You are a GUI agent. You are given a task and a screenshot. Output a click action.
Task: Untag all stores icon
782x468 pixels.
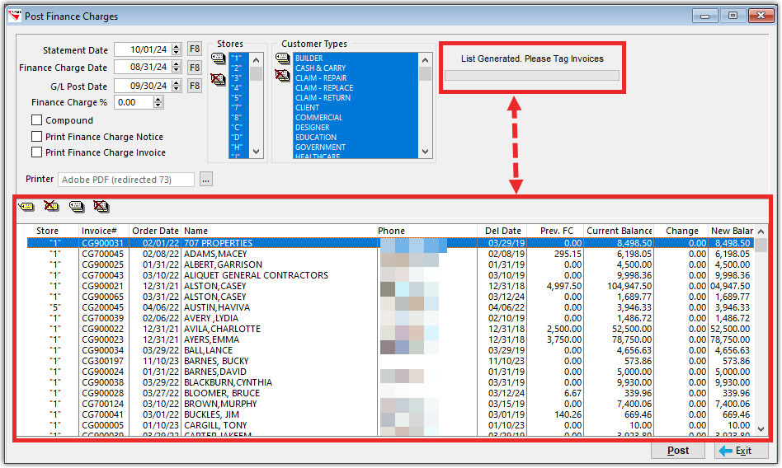click(218, 79)
